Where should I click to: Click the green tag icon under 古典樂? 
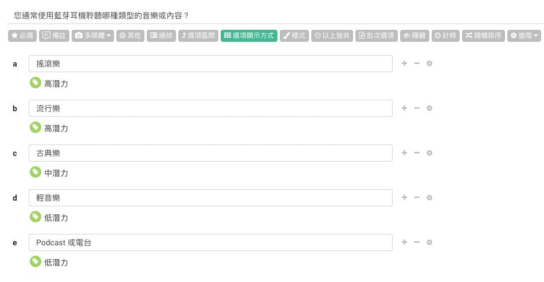(36, 172)
